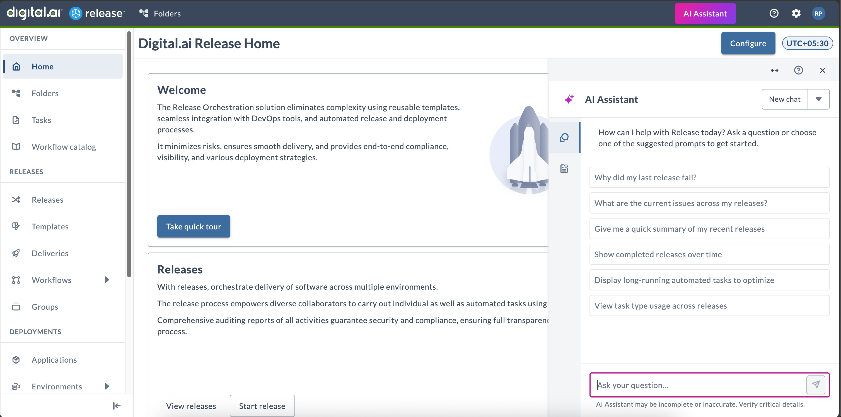The width and height of the screenshot is (841, 417).
Task: Click Take quick tour button
Action: click(x=194, y=226)
